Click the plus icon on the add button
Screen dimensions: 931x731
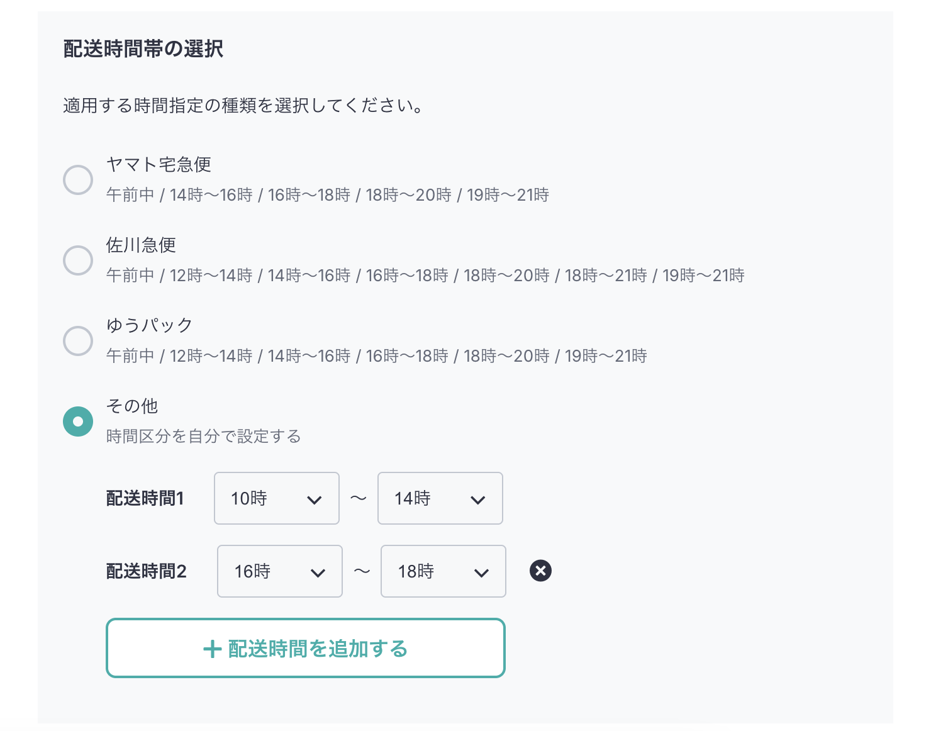[213, 649]
